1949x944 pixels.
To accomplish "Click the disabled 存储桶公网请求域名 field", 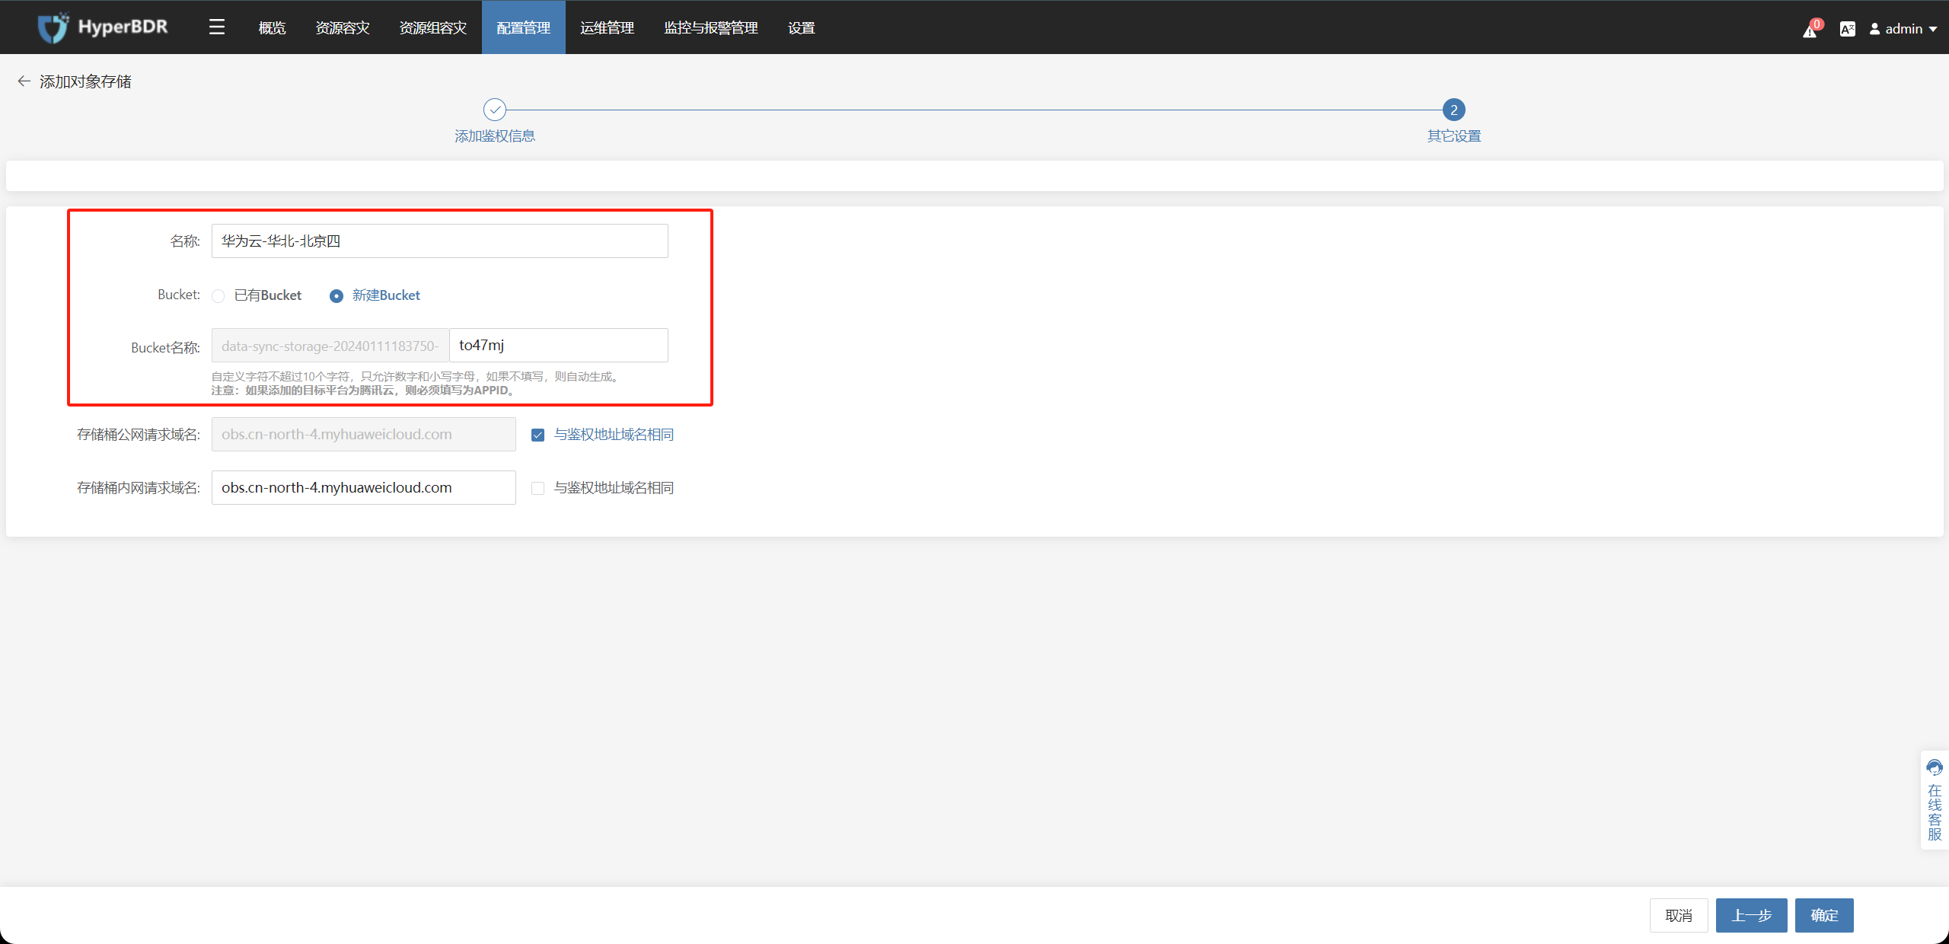I will tap(364, 435).
